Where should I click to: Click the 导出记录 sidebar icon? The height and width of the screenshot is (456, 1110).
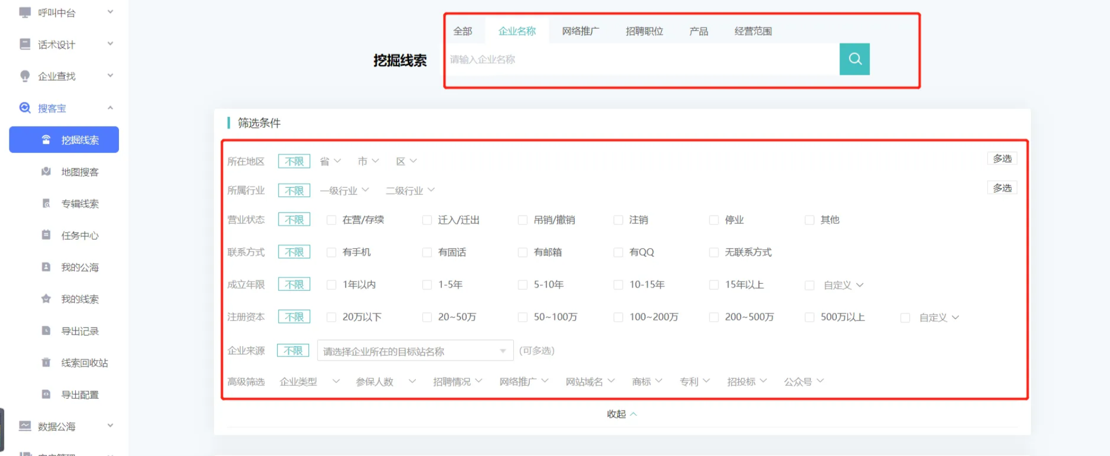pos(46,331)
